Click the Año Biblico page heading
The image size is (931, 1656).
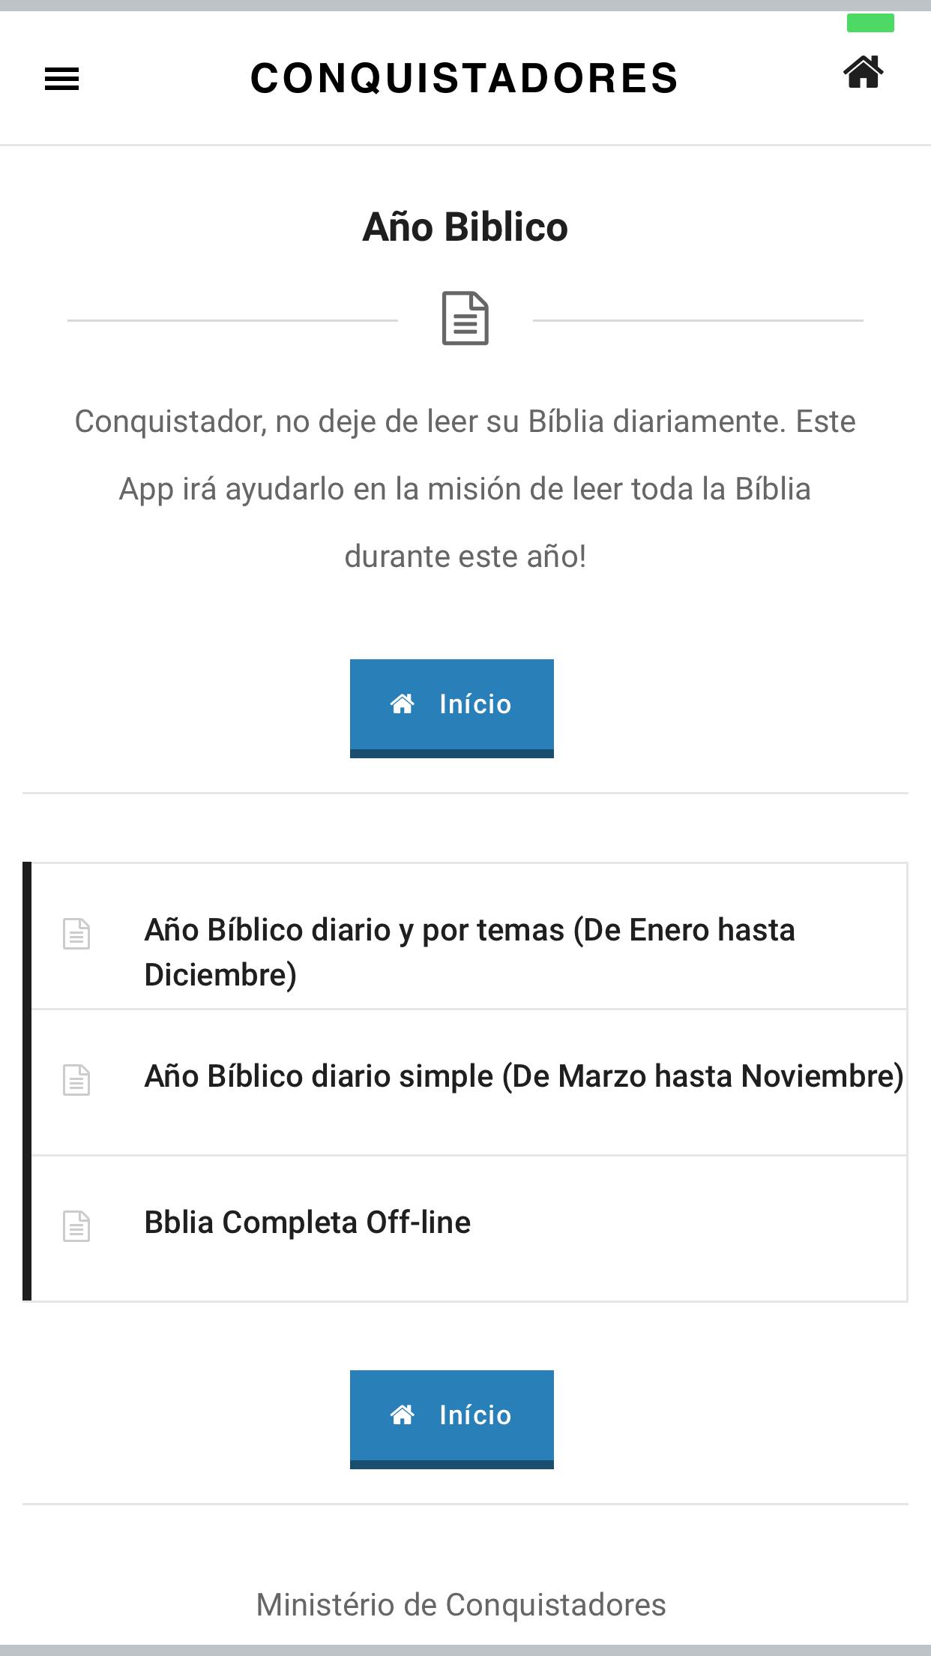coord(465,226)
